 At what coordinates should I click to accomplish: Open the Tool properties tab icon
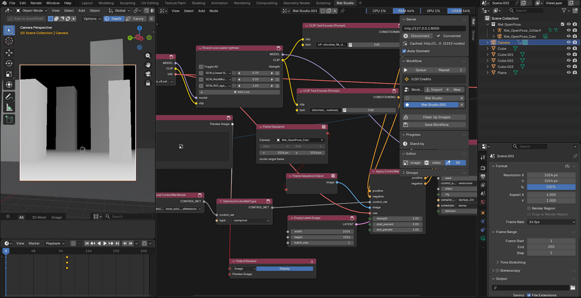483,157
